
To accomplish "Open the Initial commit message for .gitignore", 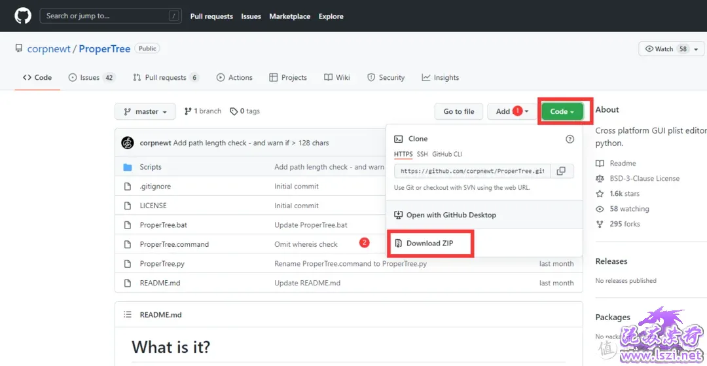I will [x=297, y=186].
